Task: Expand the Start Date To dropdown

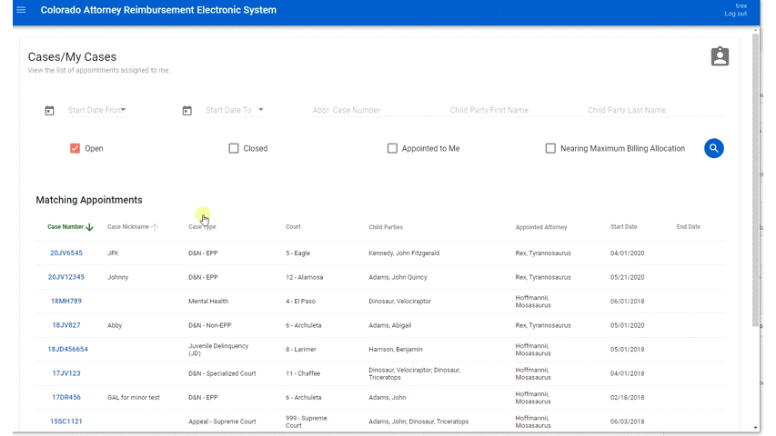Action: [261, 110]
